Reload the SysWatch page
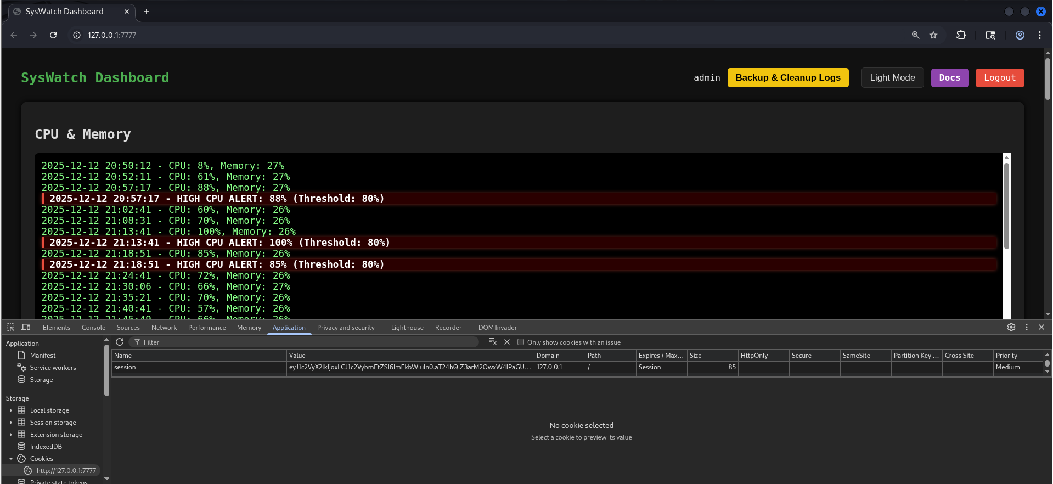This screenshot has width=1053, height=484. pyautogui.click(x=53, y=35)
